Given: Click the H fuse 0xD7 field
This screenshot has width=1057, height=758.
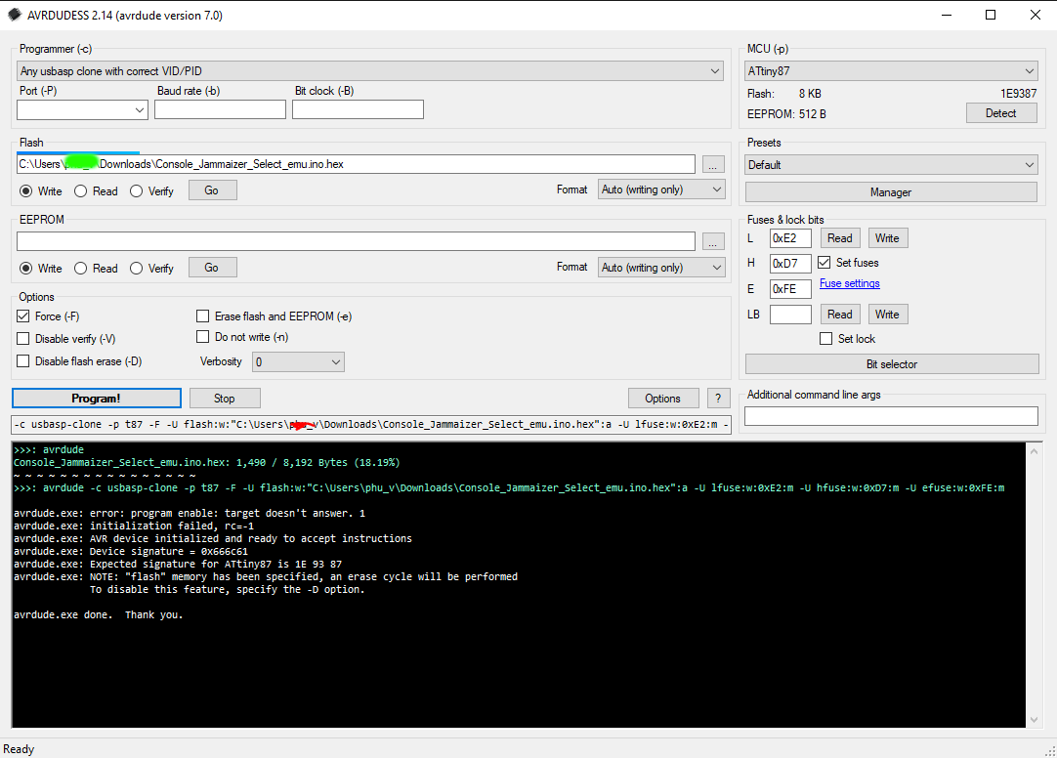Looking at the screenshot, I should tap(790, 263).
